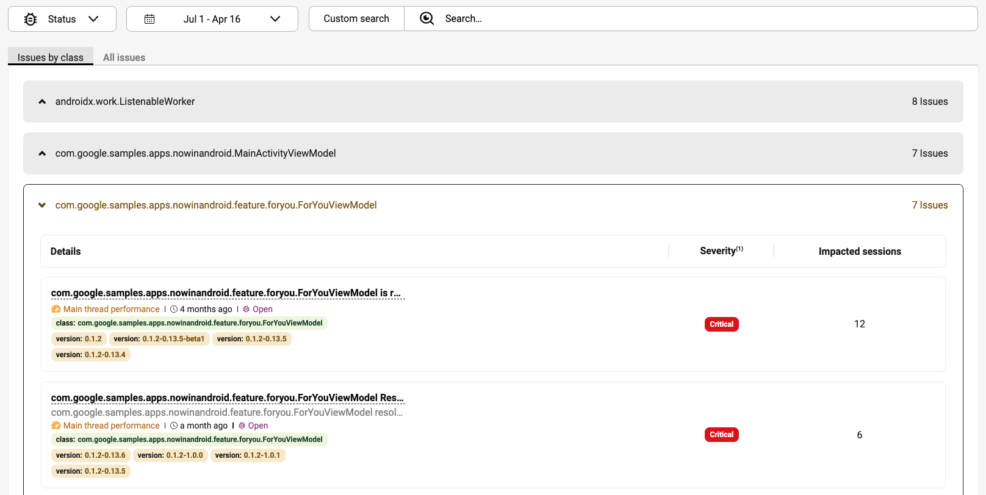This screenshot has height=495, width=986.
Task: Click clock icon beside 'a month ago'
Action: [x=174, y=426]
